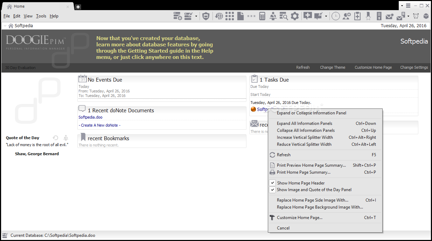This screenshot has height=241, width=432.
Task: Click the medical clipboard toolbar icon
Action: [357, 16]
